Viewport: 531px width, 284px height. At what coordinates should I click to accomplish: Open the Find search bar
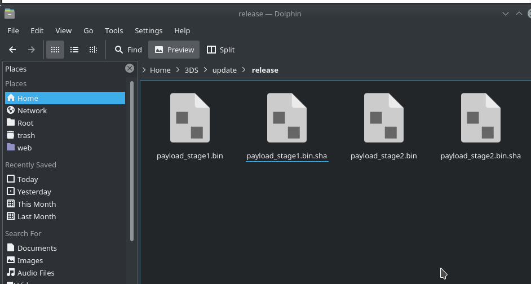129,50
